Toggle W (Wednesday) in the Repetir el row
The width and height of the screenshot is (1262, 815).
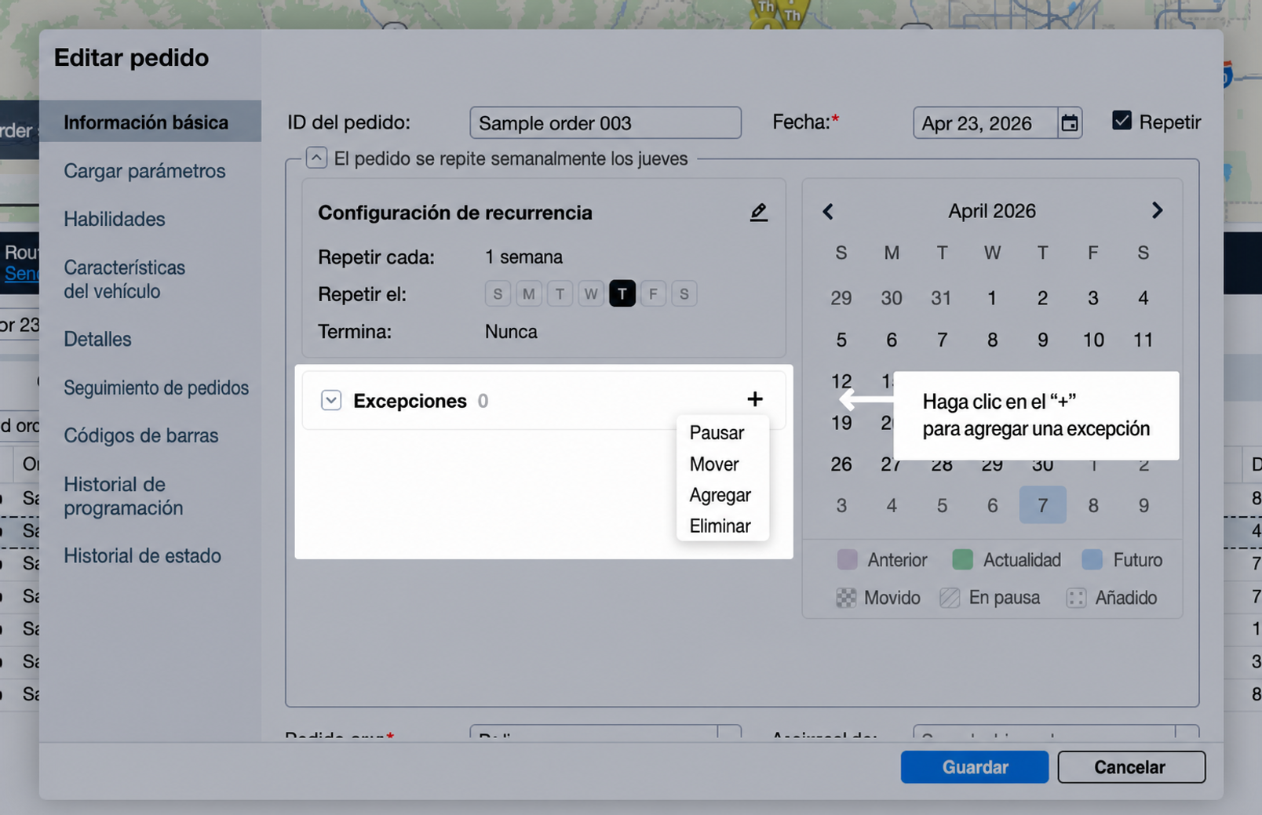click(x=591, y=294)
